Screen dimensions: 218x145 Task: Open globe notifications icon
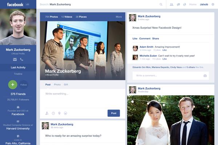[185, 4]
